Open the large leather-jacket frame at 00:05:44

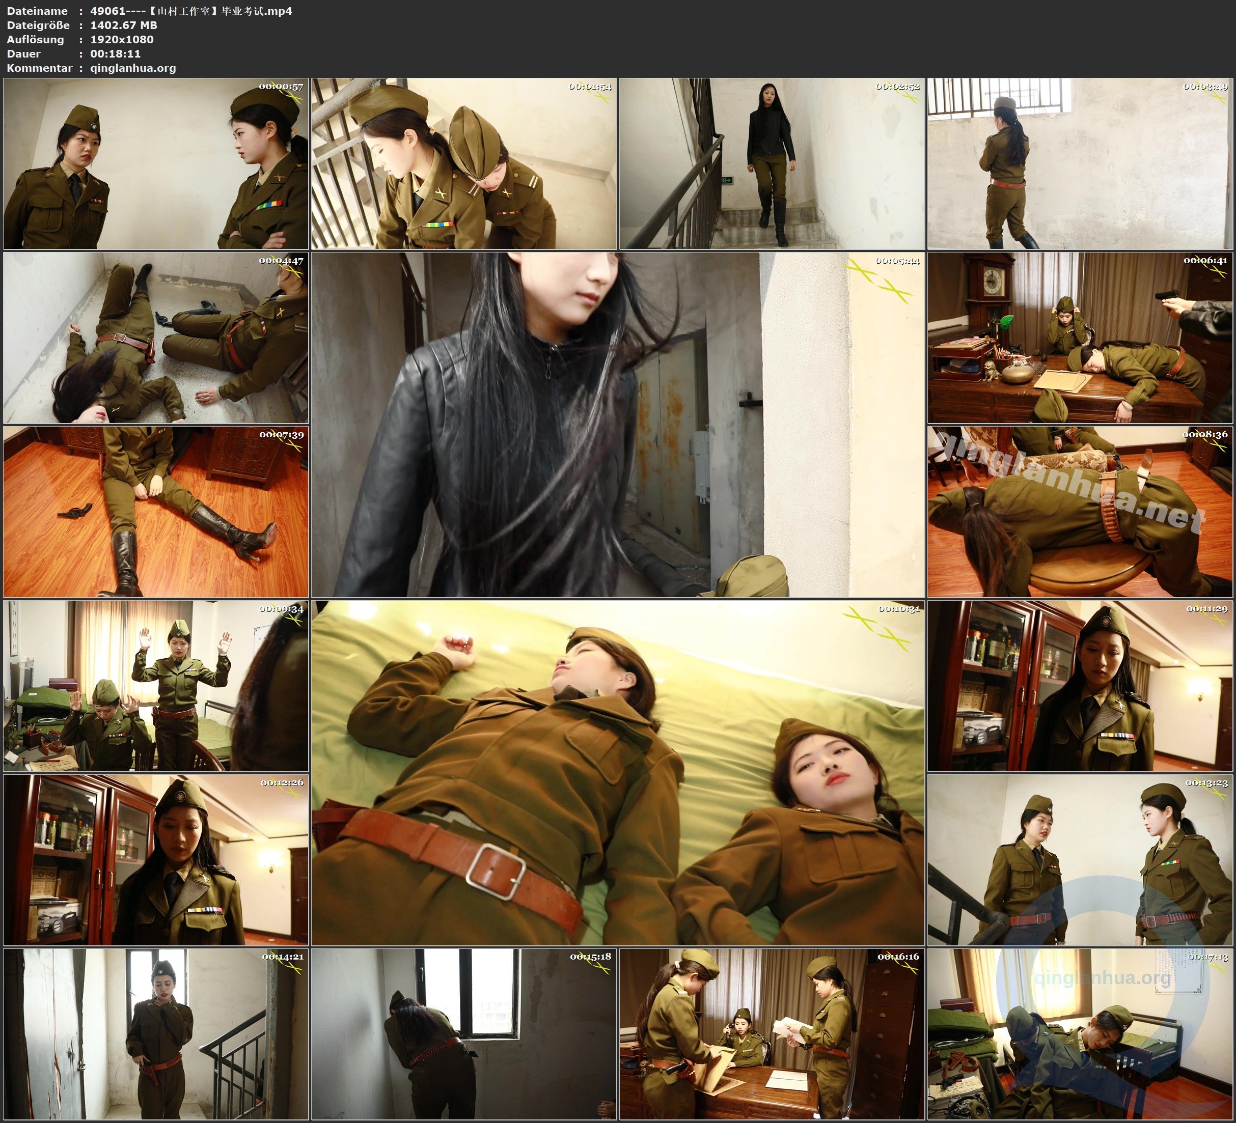click(617, 424)
